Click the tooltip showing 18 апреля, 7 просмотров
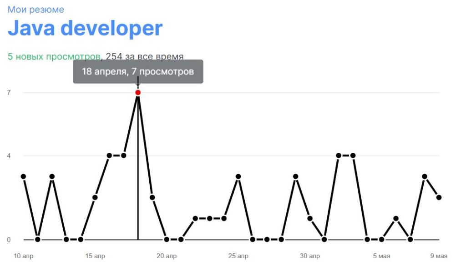 pos(138,72)
